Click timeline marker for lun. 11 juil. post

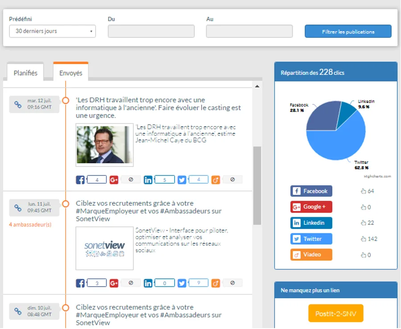pyautogui.click(x=66, y=204)
